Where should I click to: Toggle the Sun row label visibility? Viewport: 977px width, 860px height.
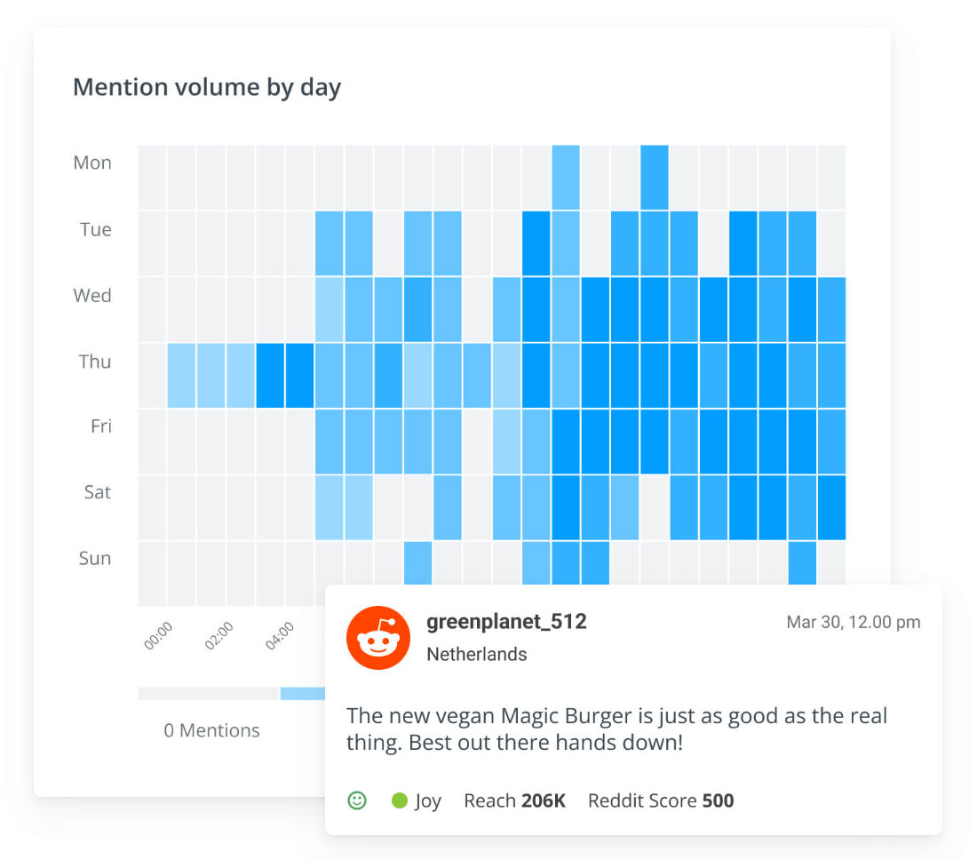coord(93,558)
